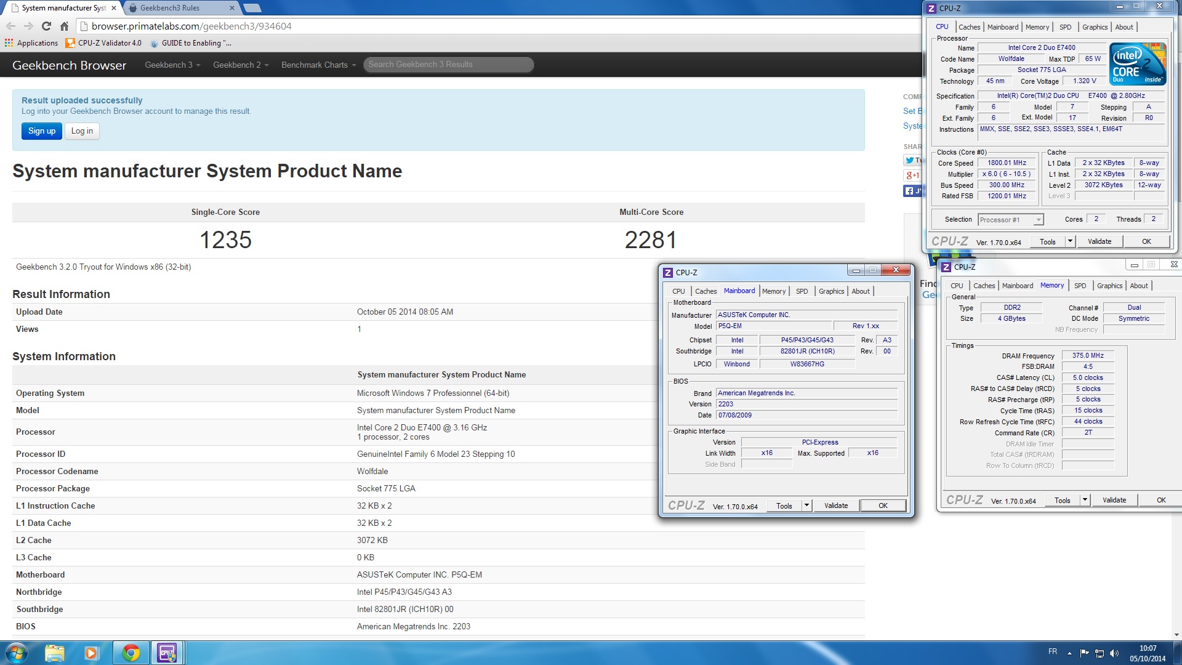Viewport: 1182px width, 665px height.
Task: Click scroll down arrow on page scrollbar
Action: [x=1176, y=635]
